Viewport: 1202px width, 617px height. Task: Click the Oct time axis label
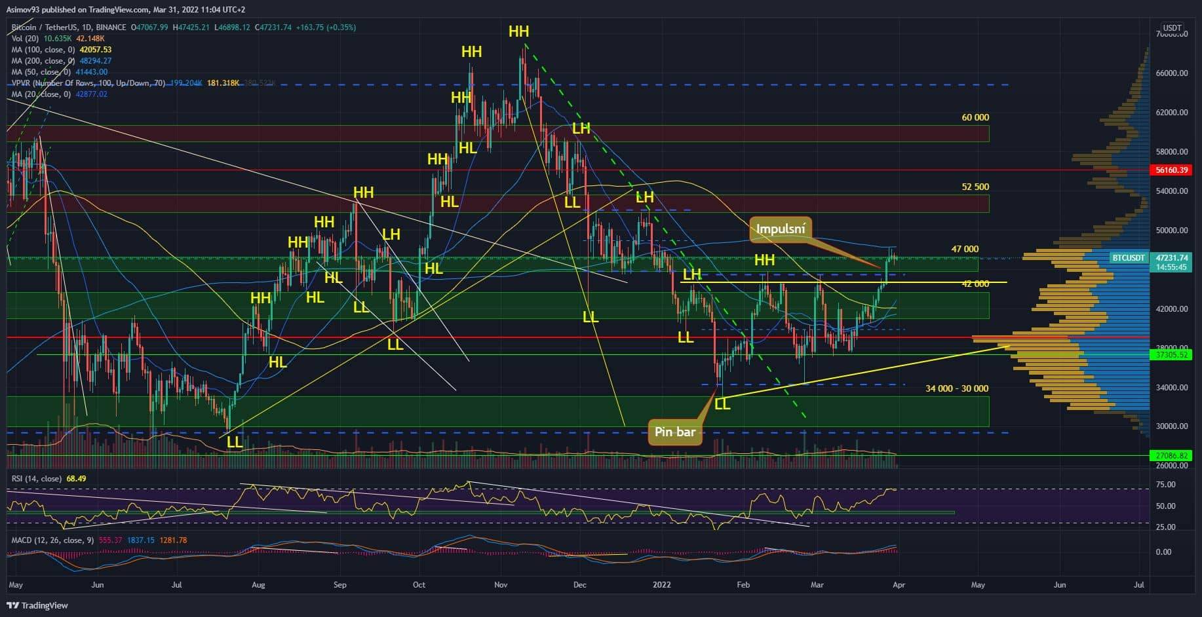(419, 585)
